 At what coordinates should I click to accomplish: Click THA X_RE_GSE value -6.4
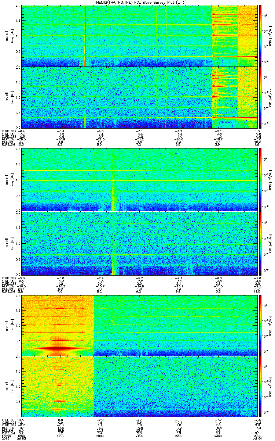click(21, 131)
